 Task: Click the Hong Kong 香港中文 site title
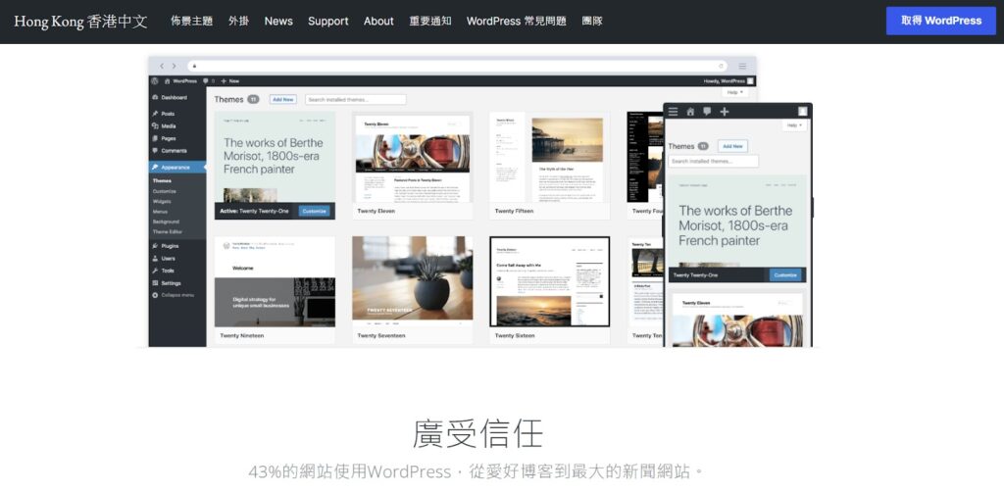tap(80, 22)
